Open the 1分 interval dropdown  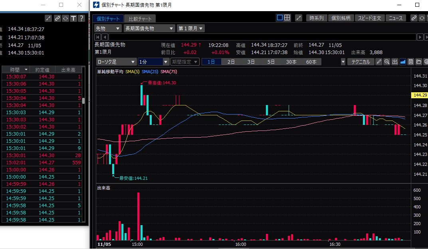pos(154,62)
